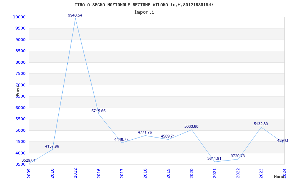The height and width of the screenshot is (180, 288).
Task: Click the Euro axis label
Action: [17, 91]
